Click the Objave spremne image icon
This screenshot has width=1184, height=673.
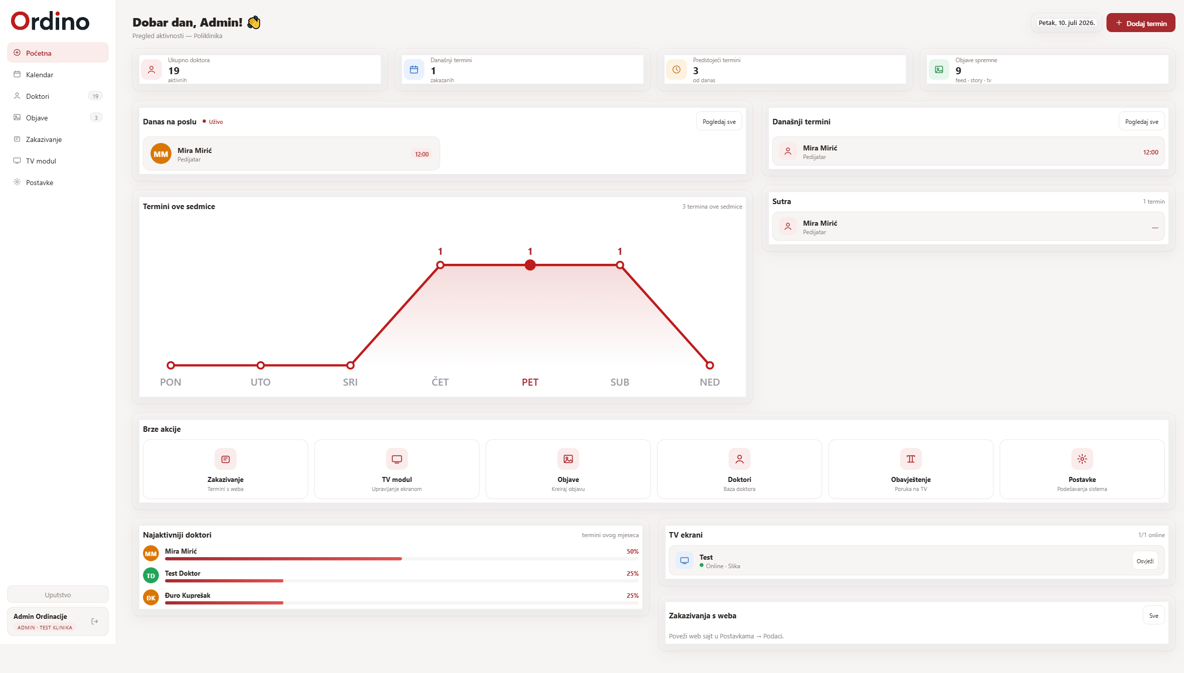[939, 70]
